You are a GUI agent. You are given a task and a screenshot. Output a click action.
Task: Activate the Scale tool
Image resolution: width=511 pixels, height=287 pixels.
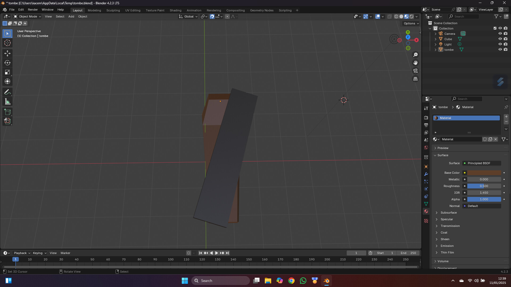pos(7,72)
